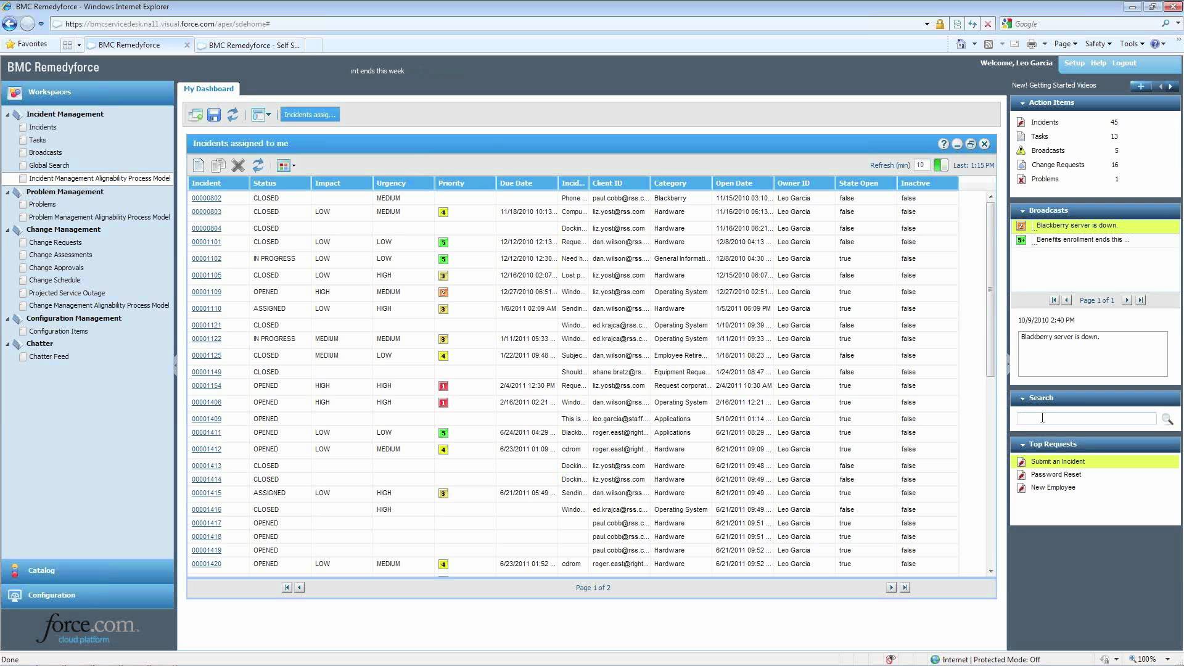Collapse the Problem Management tree group
1184x666 pixels.
[8, 192]
